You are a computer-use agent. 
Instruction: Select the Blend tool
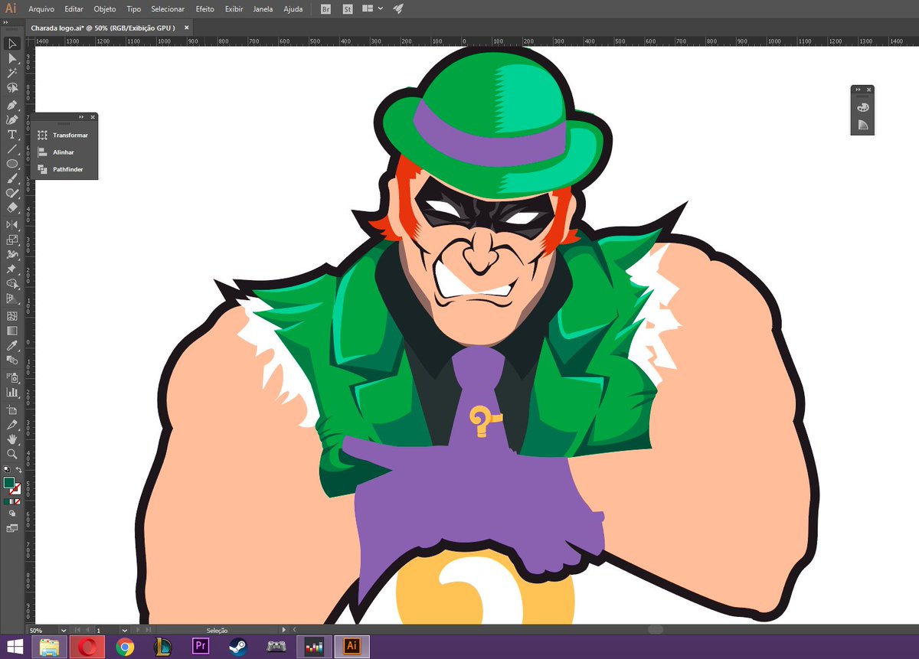[x=12, y=360]
